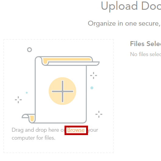161x161 pixels.
Task: Click the sparkle cross at lower left of scroll
Action: click(18, 100)
